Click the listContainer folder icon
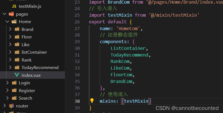Image resolution: width=223 pixels, height=113 pixels. (x=17, y=52)
